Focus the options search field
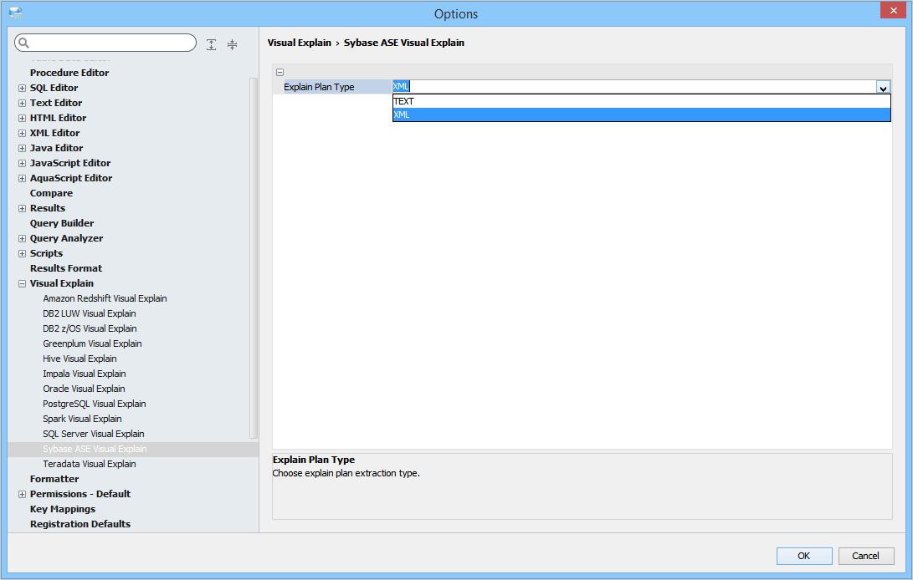This screenshot has width=913, height=580. (x=105, y=43)
